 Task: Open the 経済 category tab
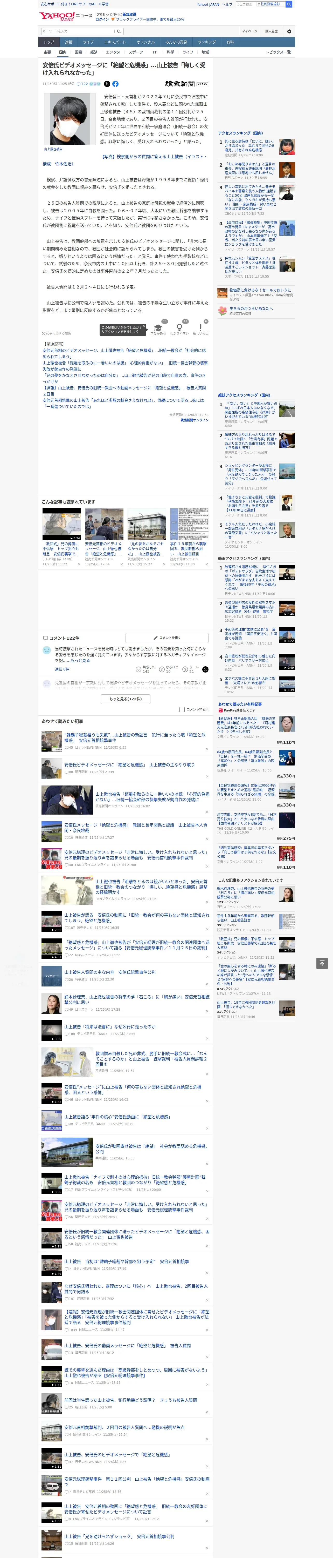point(94,52)
